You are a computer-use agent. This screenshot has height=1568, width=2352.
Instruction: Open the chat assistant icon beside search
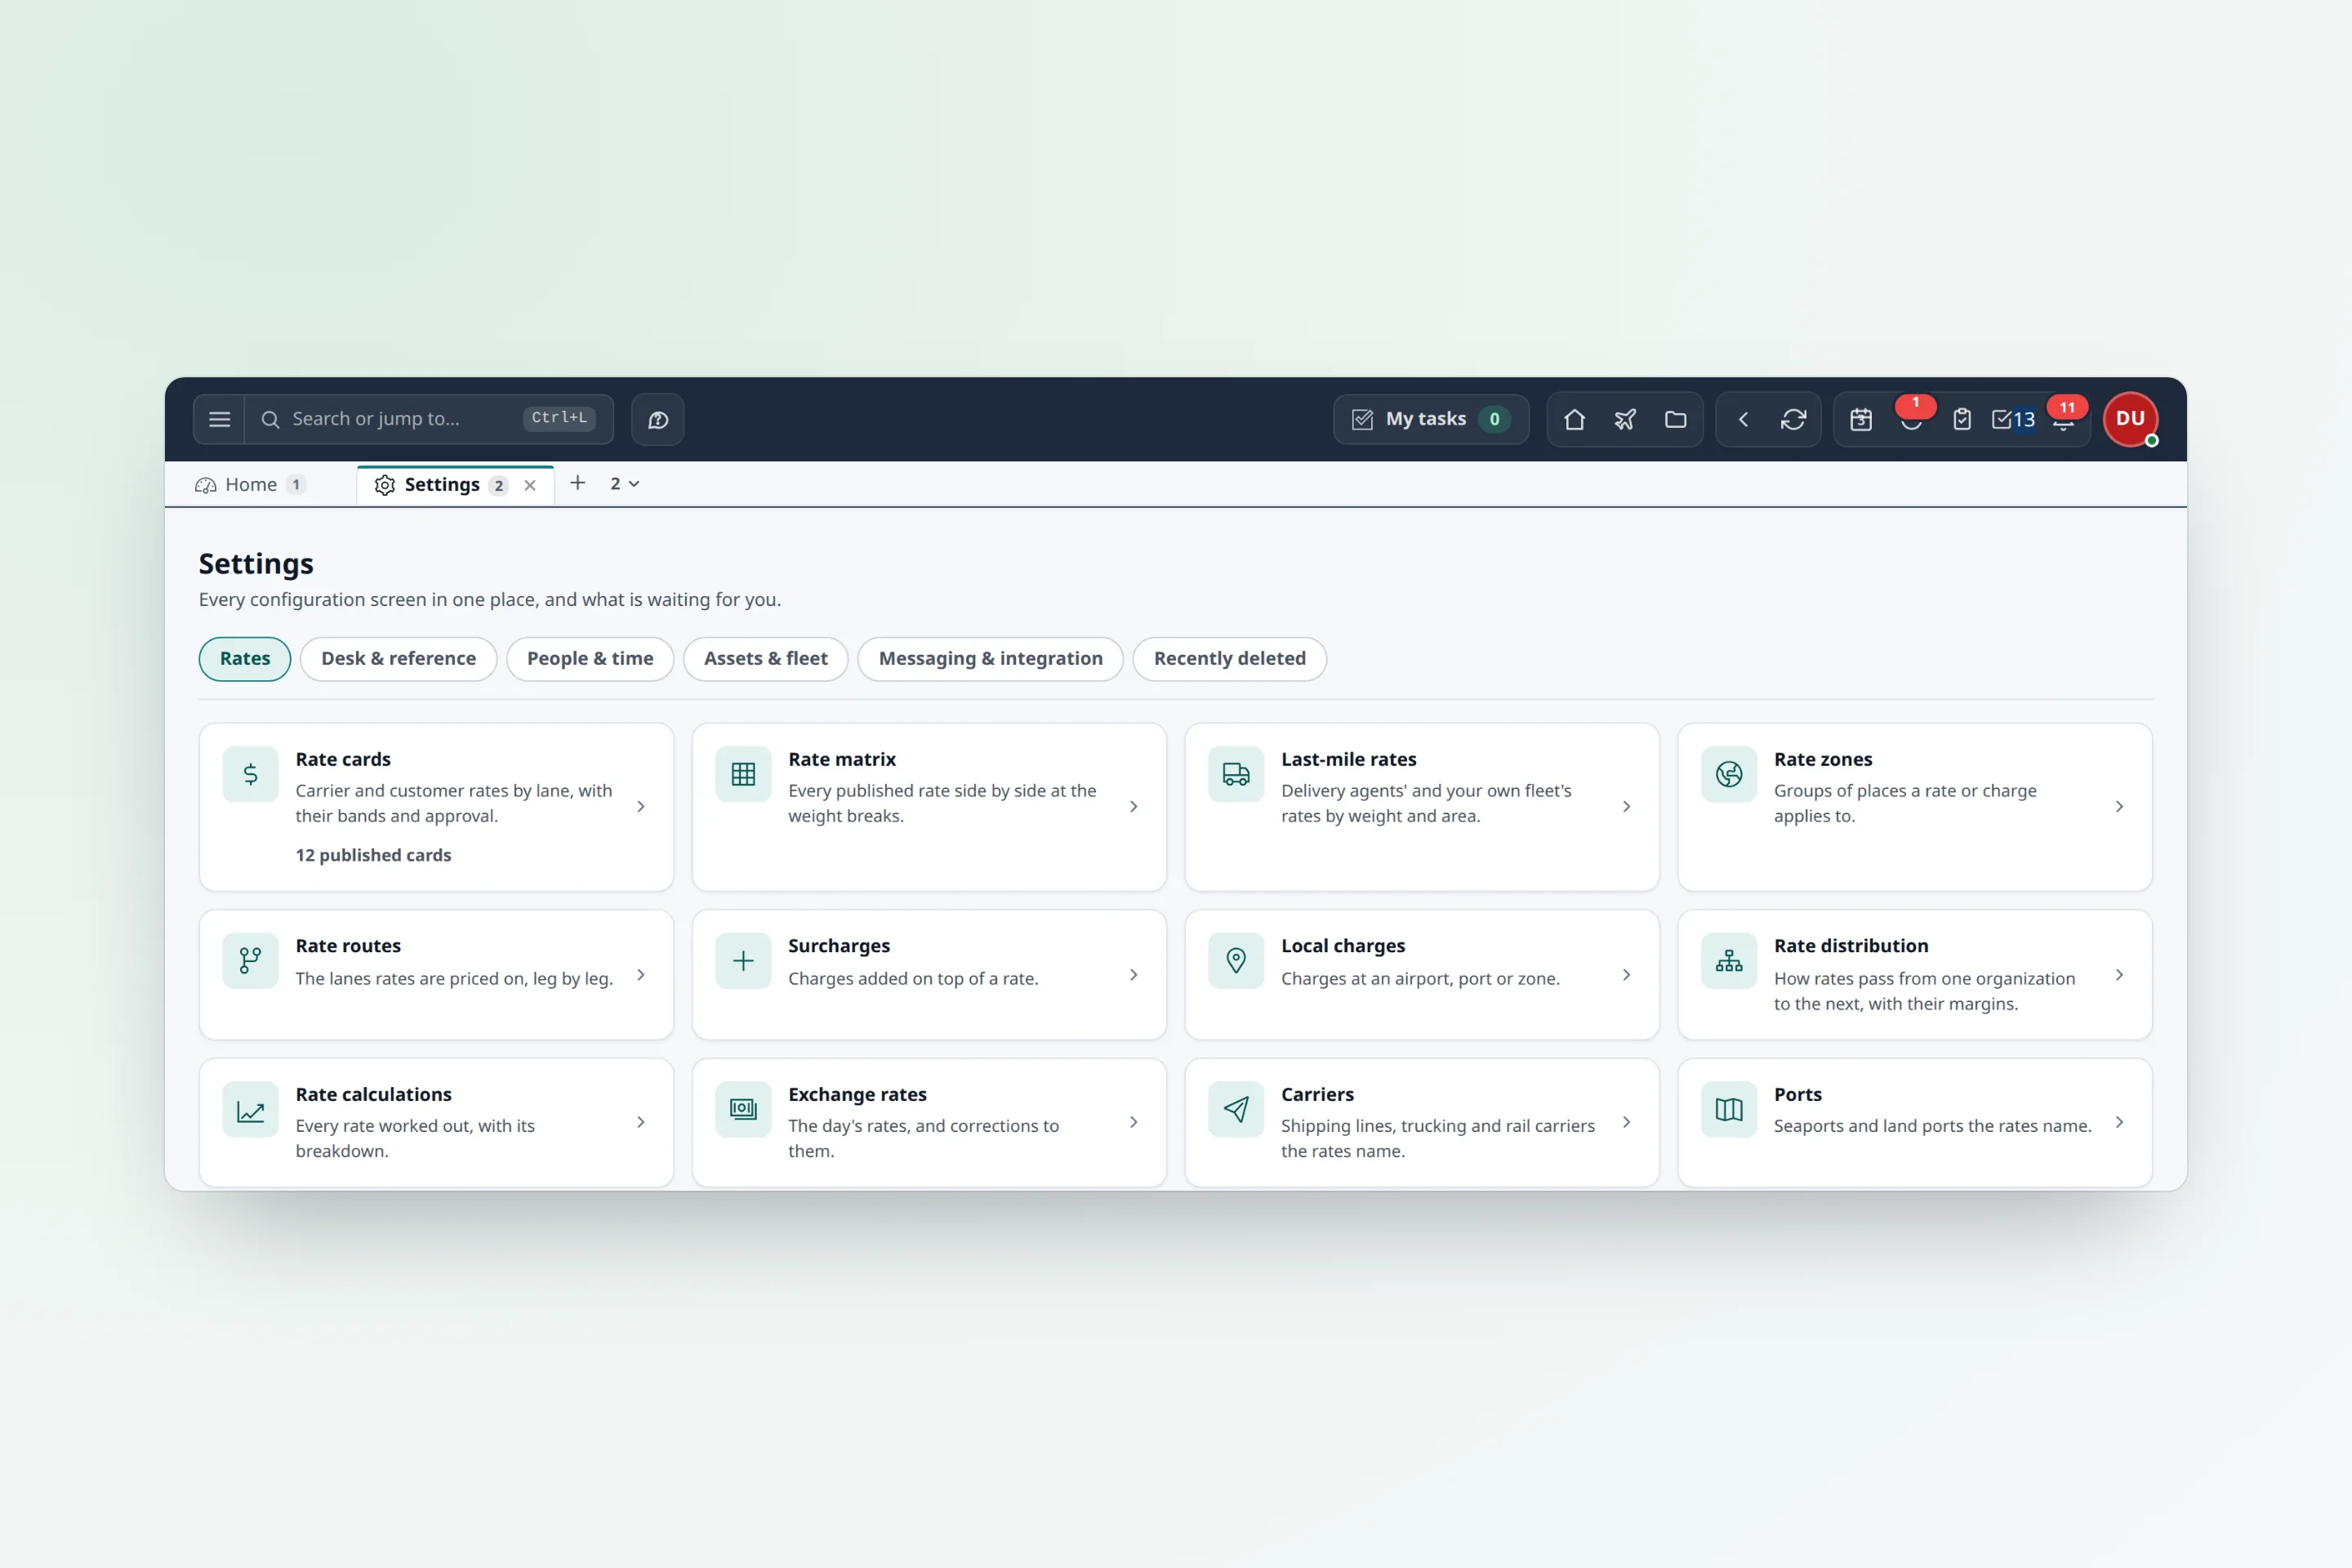(x=658, y=419)
